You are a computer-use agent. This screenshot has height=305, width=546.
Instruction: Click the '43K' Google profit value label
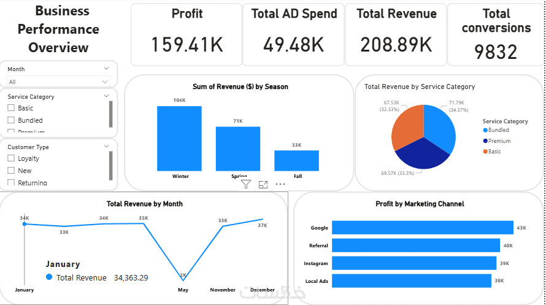(x=521, y=228)
